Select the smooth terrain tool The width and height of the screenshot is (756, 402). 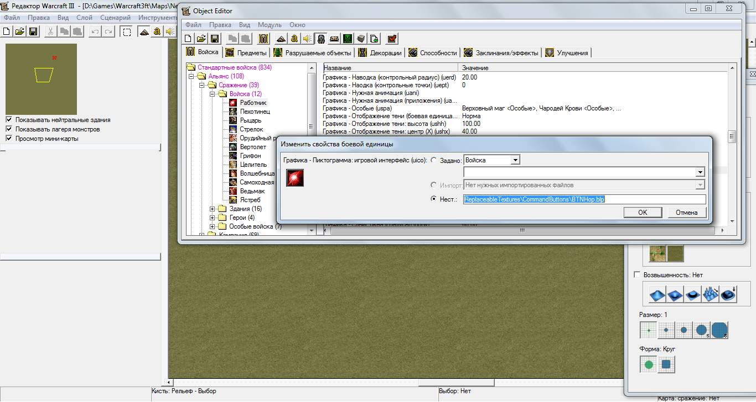pyautogui.click(x=728, y=294)
